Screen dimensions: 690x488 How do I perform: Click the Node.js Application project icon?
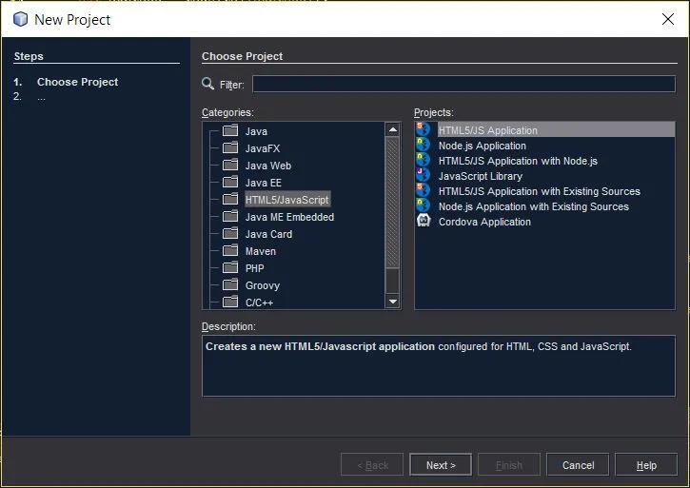tap(423, 145)
